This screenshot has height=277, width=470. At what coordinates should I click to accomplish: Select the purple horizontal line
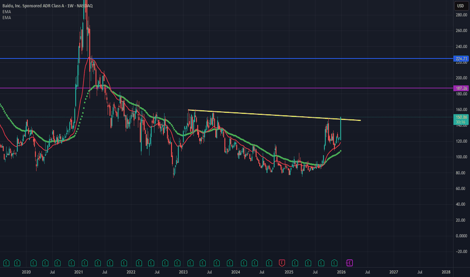pyautogui.click(x=226, y=88)
